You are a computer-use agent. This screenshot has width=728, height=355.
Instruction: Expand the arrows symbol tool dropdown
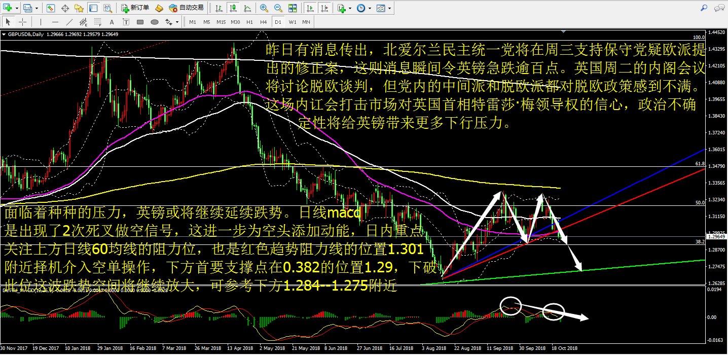pos(177,22)
